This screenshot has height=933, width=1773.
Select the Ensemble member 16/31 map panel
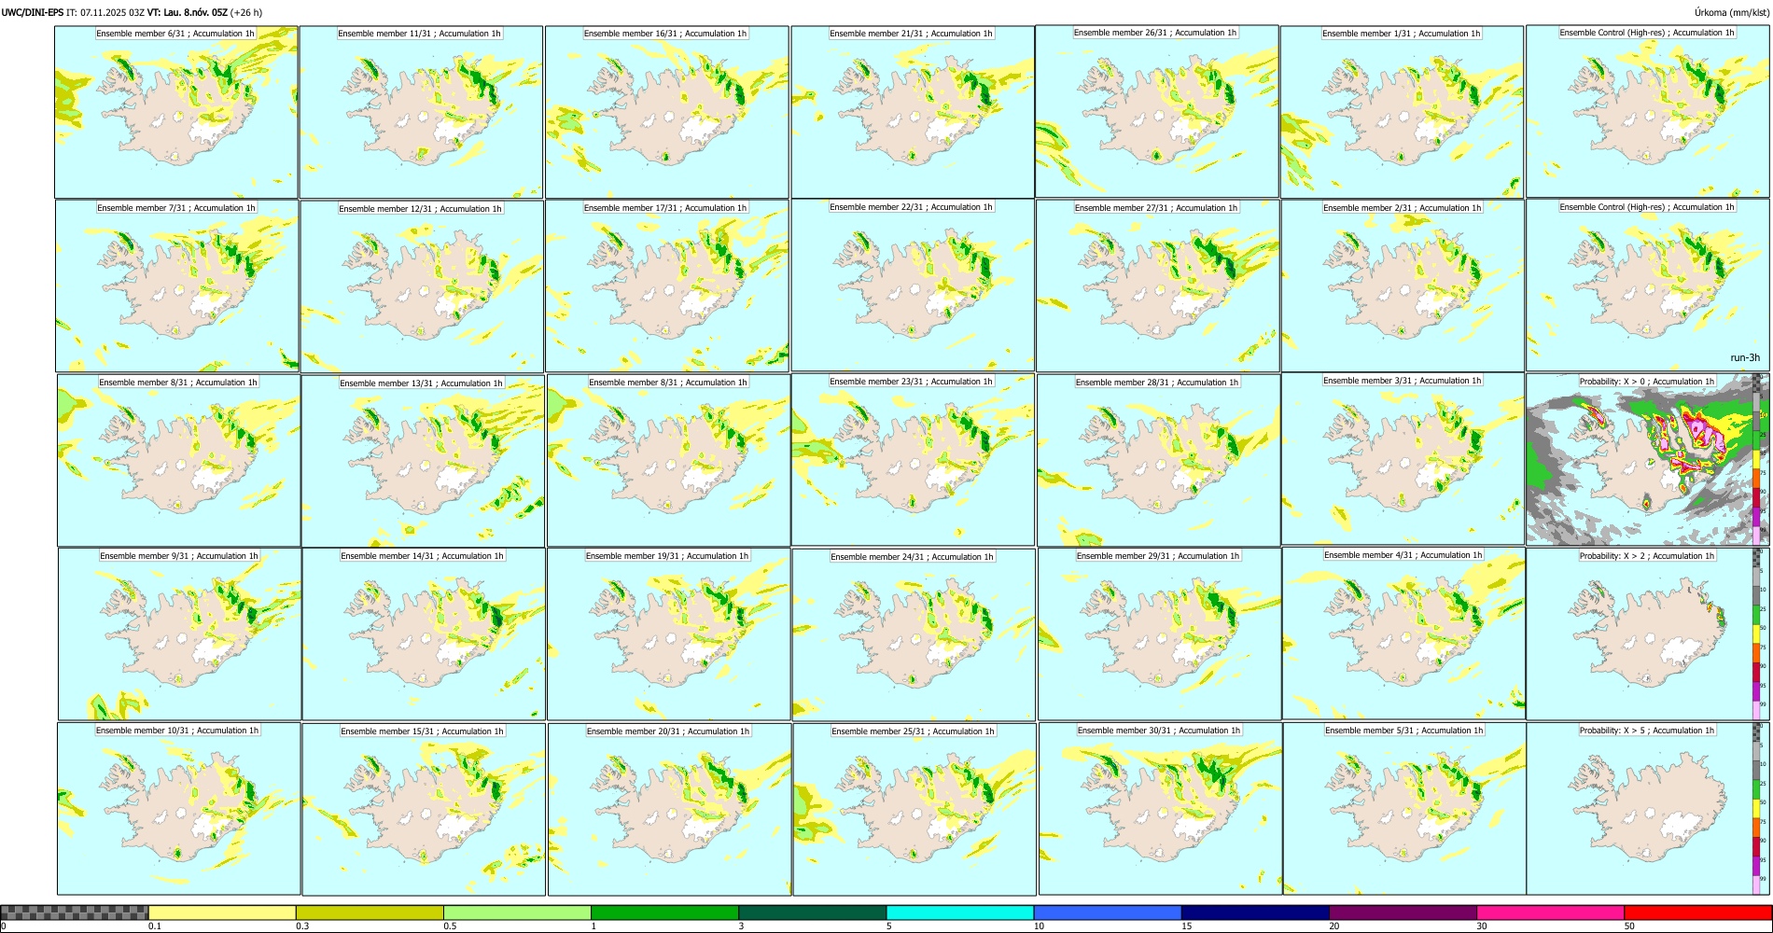(x=667, y=112)
